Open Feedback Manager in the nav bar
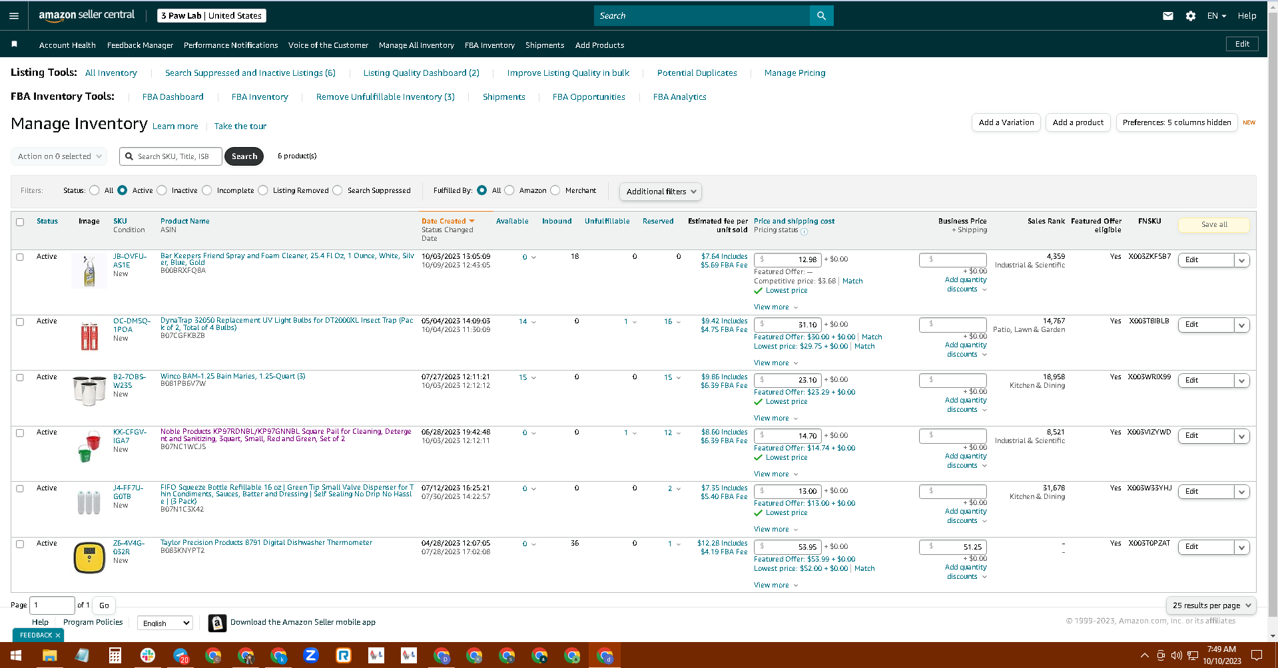 click(x=140, y=45)
